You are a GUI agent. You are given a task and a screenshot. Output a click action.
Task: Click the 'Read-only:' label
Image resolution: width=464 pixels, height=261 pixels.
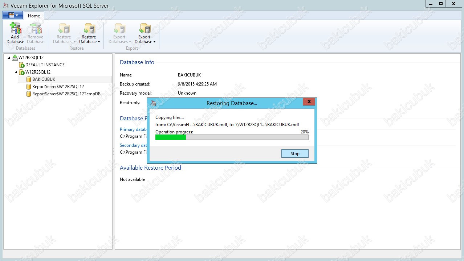(x=130, y=103)
